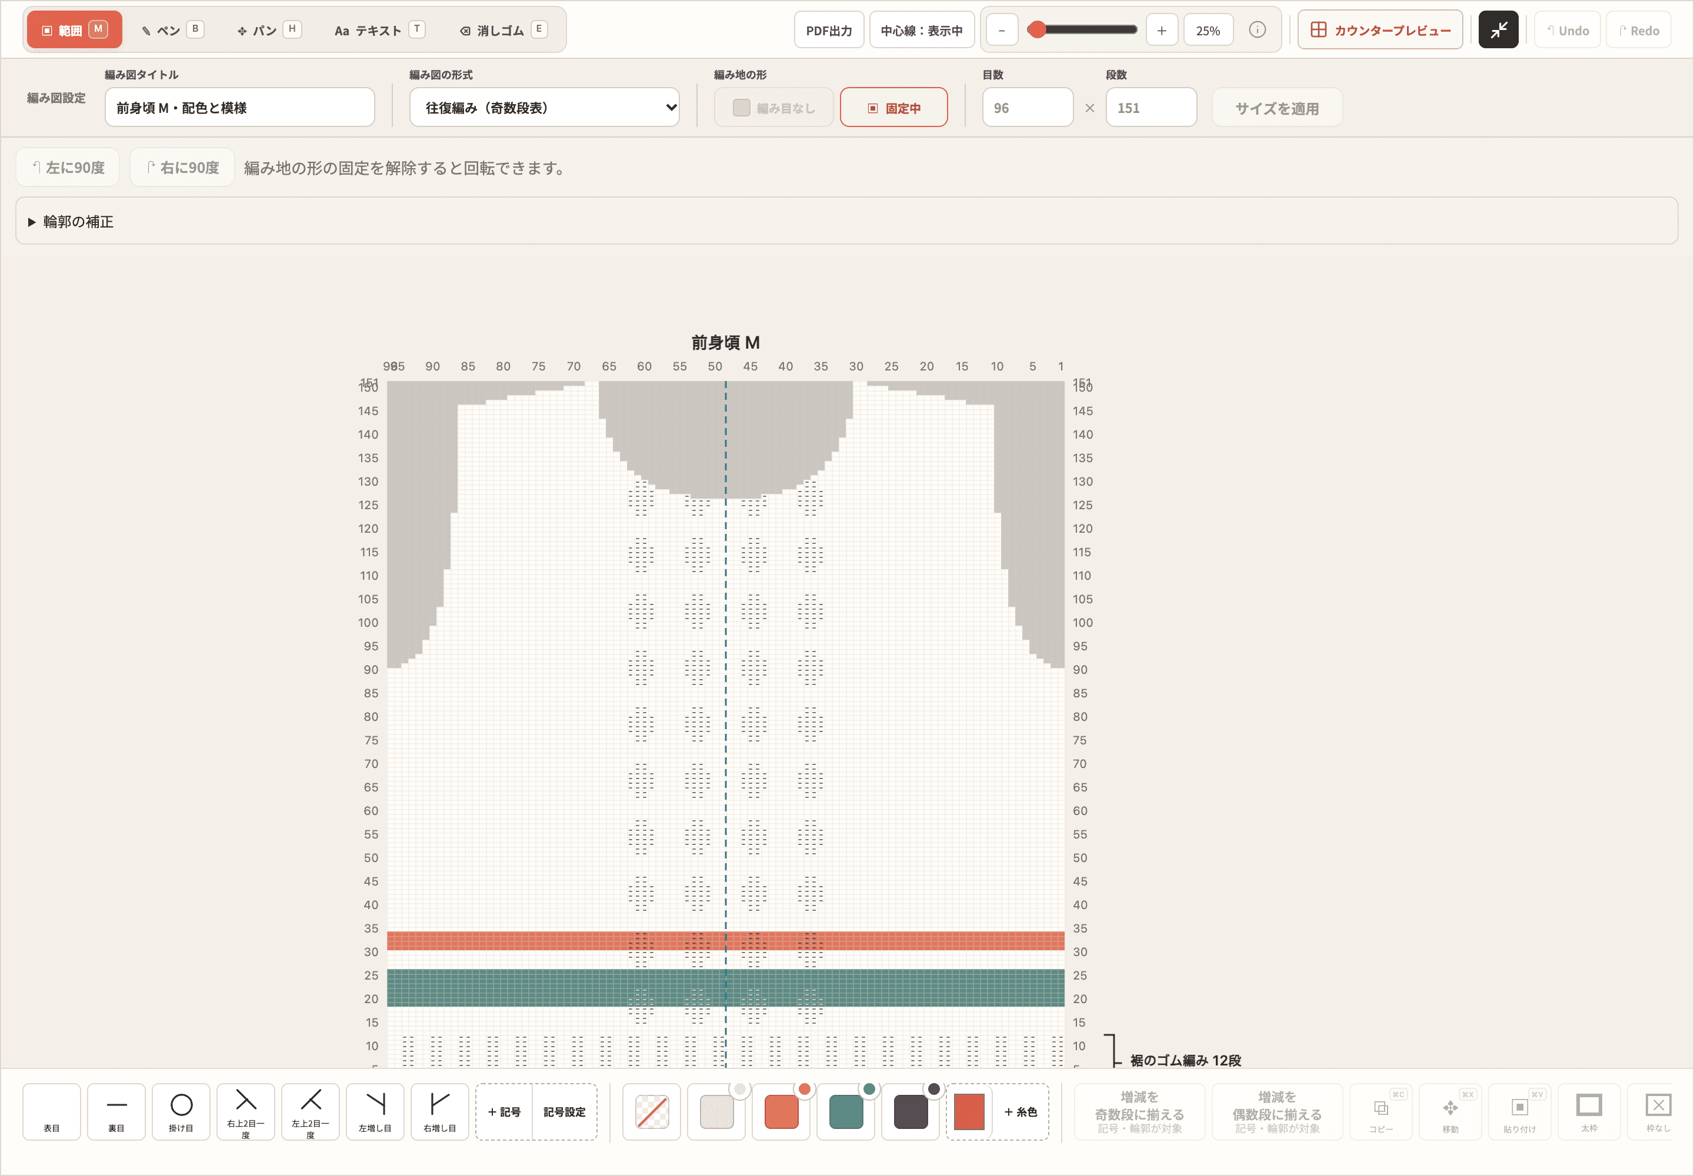Open 記号設定 symbol settings

565,1112
